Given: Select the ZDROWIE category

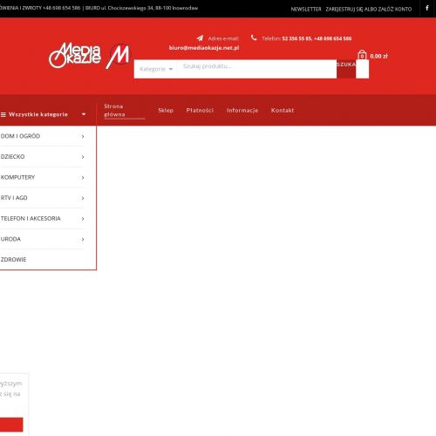Looking at the screenshot, I should pos(13,260).
